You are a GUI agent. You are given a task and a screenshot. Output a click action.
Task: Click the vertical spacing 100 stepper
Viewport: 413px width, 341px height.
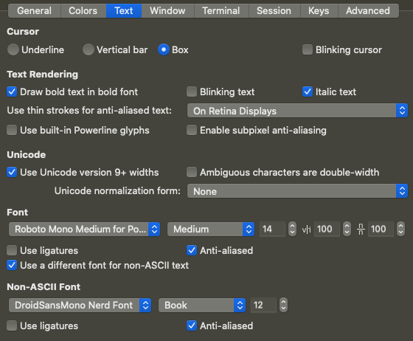click(401, 229)
